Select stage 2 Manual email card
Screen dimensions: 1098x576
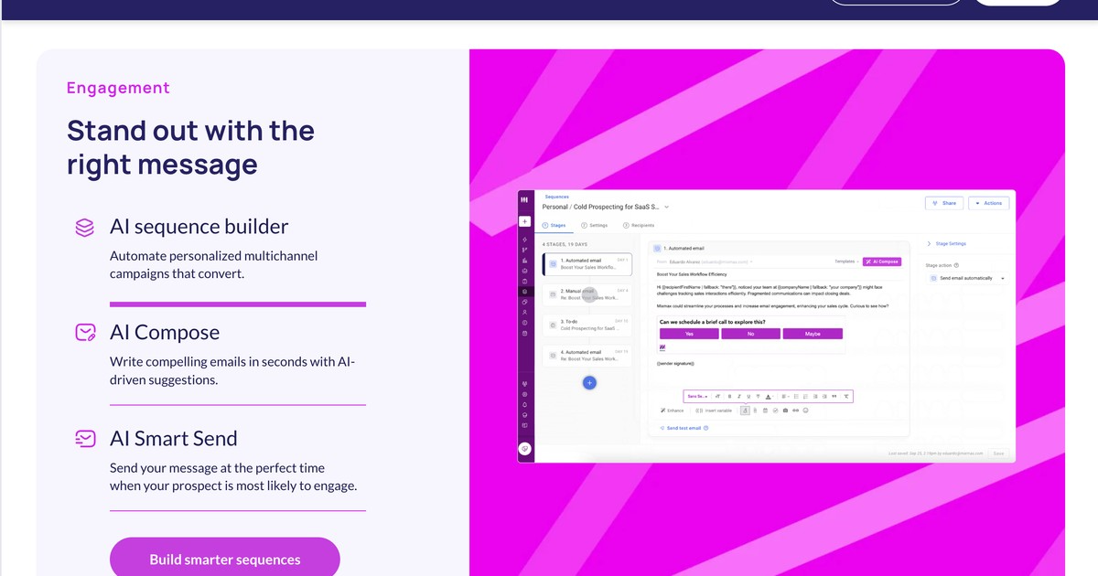pyautogui.click(x=587, y=294)
